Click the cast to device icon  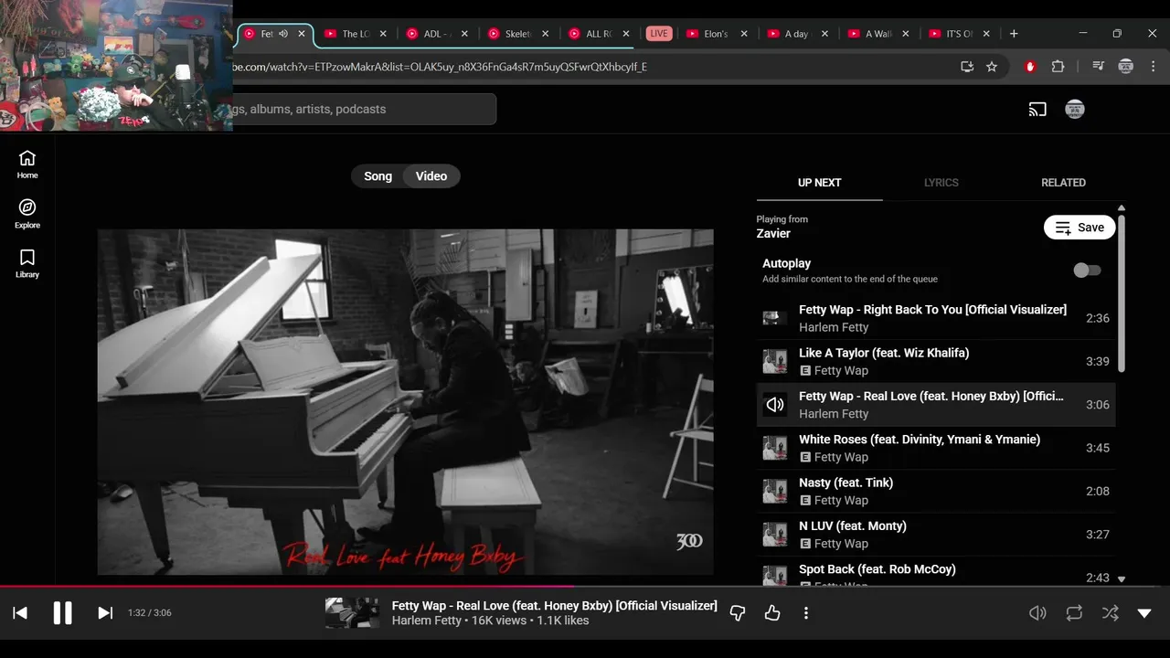click(x=1037, y=110)
